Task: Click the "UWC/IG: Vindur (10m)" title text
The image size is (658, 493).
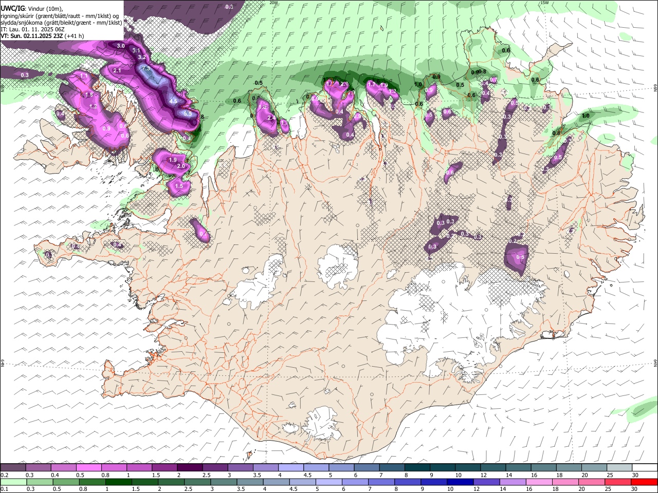Action: point(31,8)
